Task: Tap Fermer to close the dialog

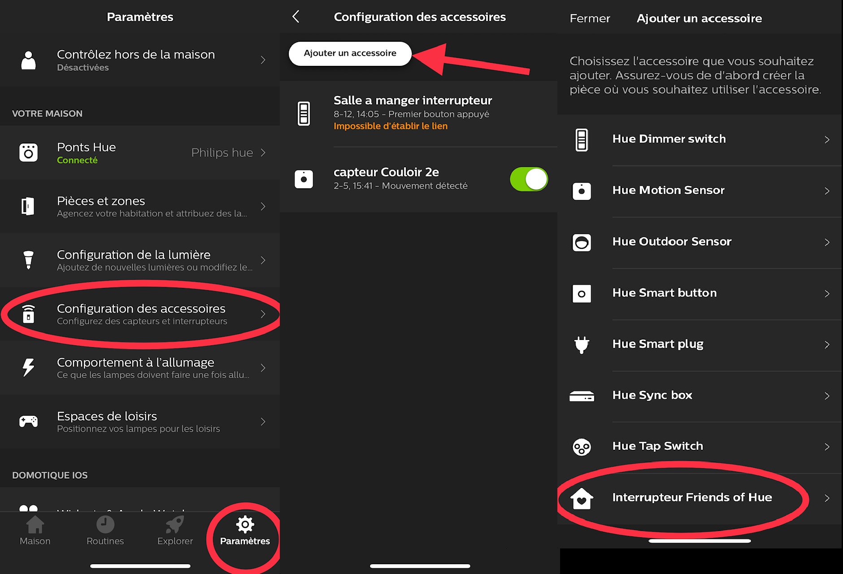Action: pyautogui.click(x=590, y=18)
